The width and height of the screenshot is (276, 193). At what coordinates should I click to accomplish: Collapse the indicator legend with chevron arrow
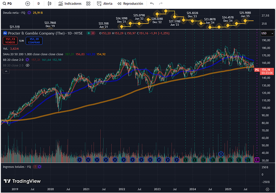click(x=6, y=71)
